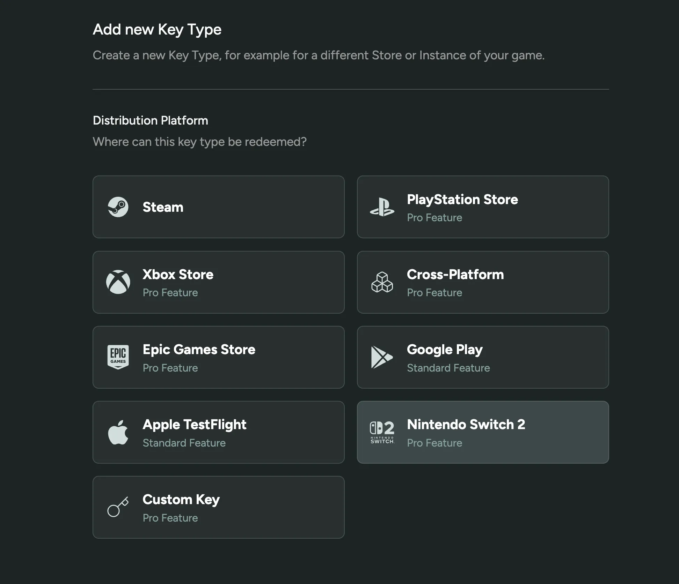Click the Pro Feature label under Custom Key
The height and width of the screenshot is (584, 679).
170,518
